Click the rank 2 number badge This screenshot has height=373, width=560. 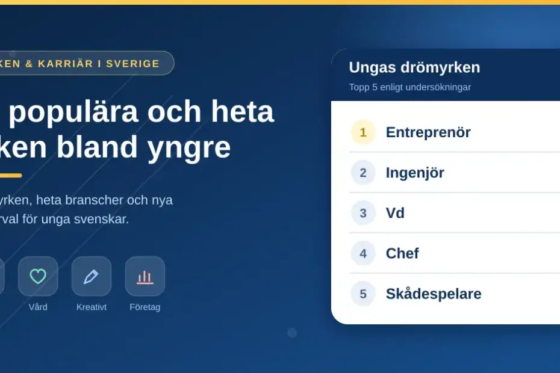coord(363,173)
